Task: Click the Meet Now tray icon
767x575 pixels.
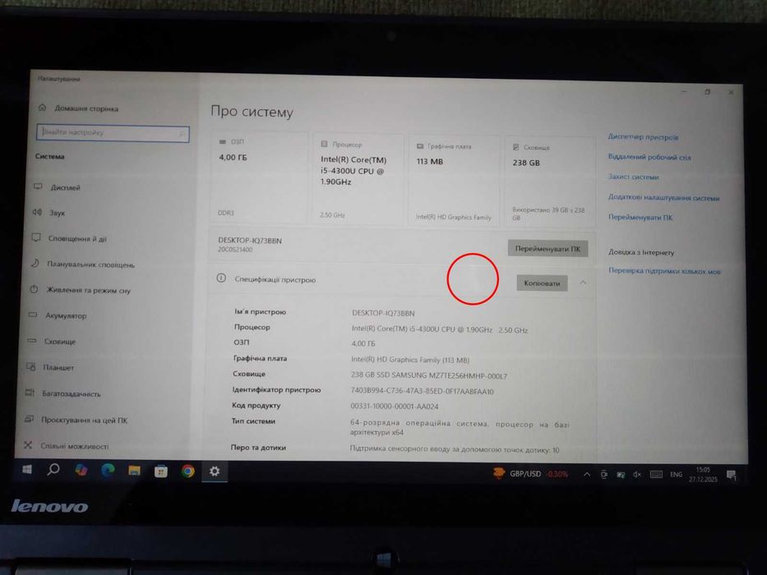Action: click(x=604, y=474)
